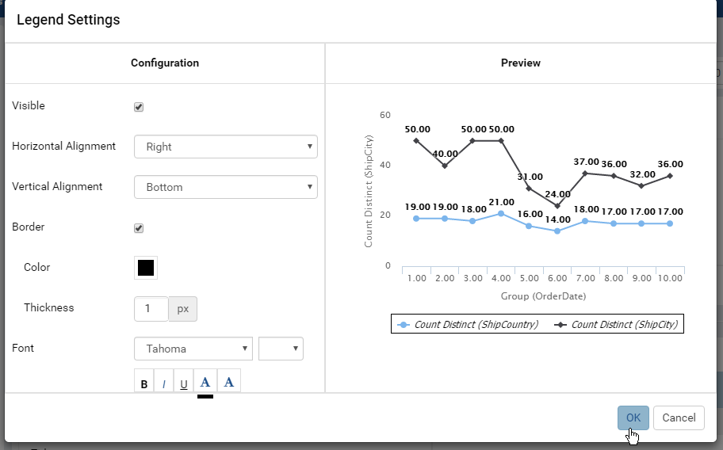Viewport: 723px width, 450px height.
Task: Click the Legend Settings dialog title
Action: tap(68, 20)
